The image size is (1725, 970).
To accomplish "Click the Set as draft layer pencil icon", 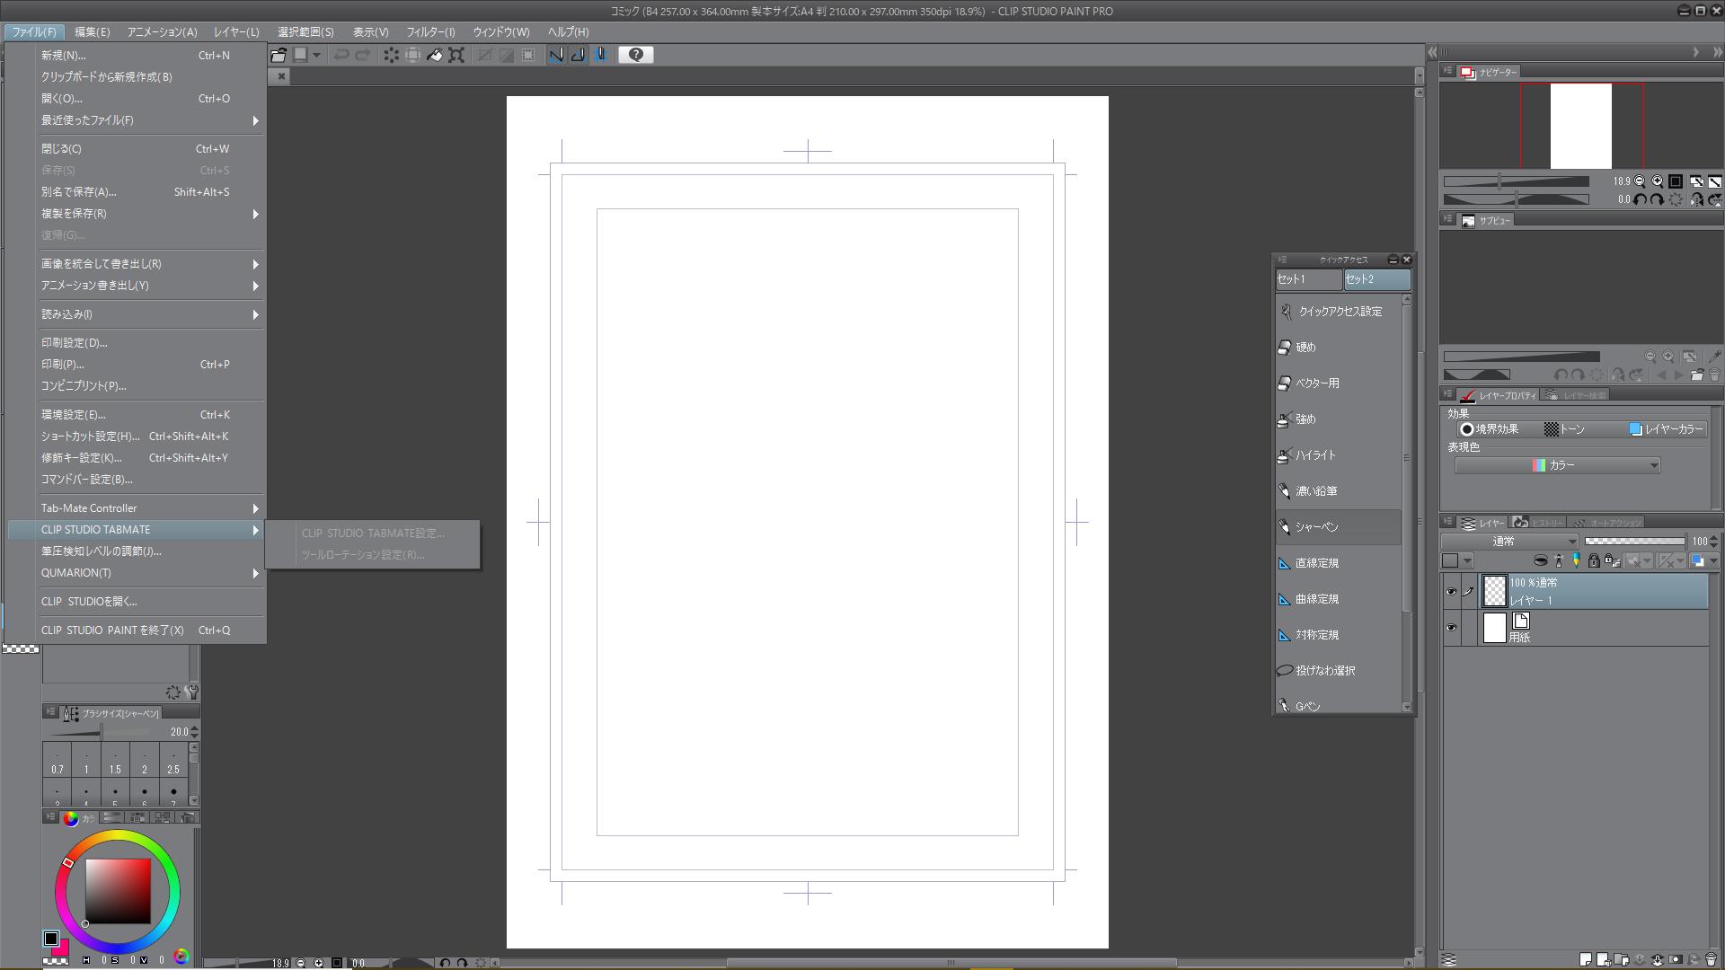I will (x=1576, y=561).
